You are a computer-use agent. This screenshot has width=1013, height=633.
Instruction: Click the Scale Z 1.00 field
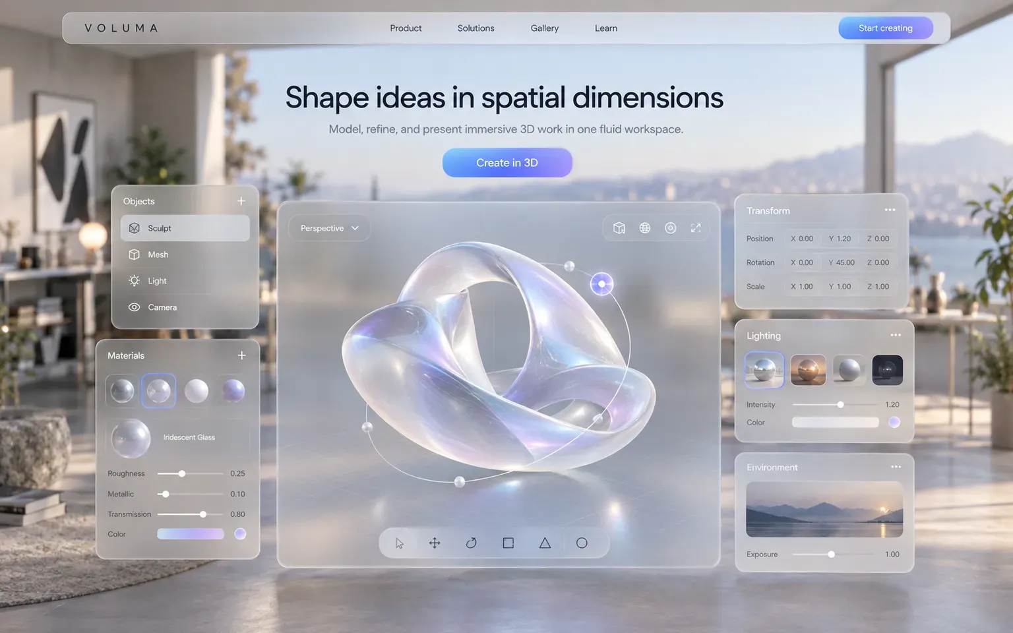click(x=878, y=287)
